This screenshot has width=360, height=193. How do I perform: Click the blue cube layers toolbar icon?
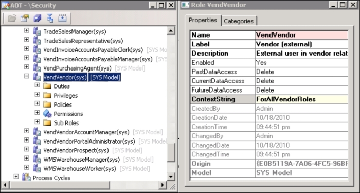click(37, 19)
